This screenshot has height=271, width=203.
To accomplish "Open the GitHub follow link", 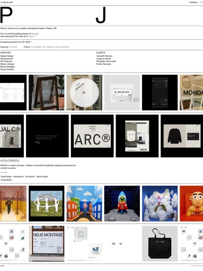I will click(x=66, y=47).
